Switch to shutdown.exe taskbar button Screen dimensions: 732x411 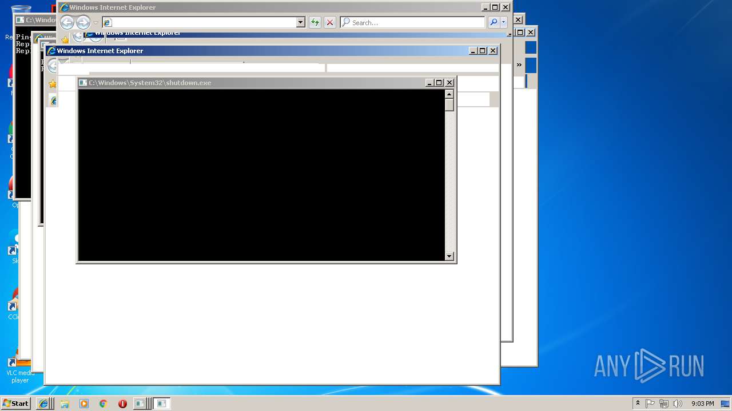point(162,404)
